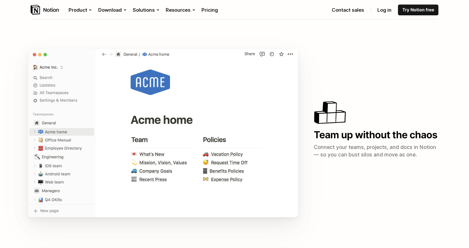
Task: Click the back arrow in Acme window
Action: click(104, 54)
